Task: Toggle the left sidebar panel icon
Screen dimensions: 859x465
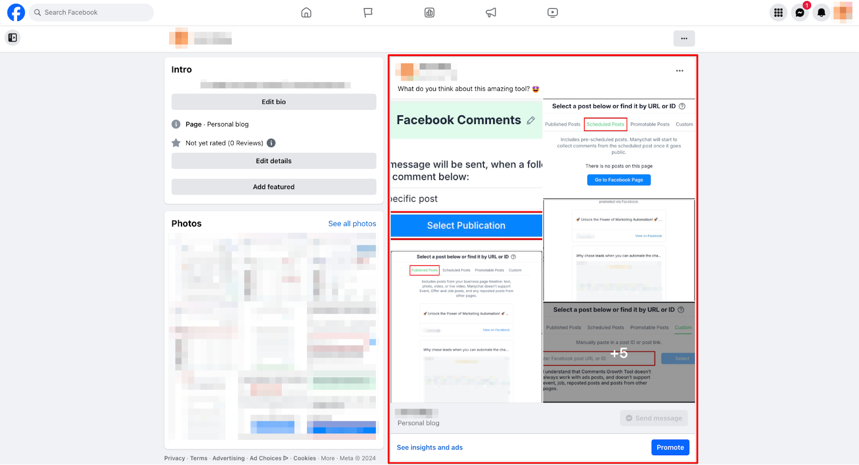Action: coord(12,38)
